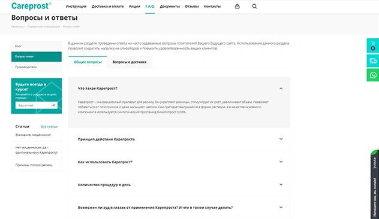
Task: Open the shopping bag icon in header
Action: coord(237,6)
